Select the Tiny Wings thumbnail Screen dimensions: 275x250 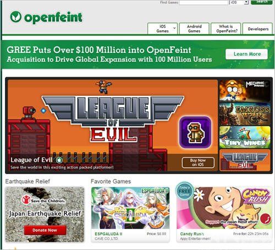245,137
